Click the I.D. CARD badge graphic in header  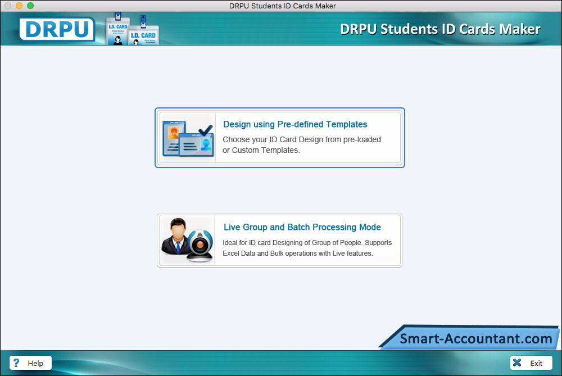click(132, 29)
